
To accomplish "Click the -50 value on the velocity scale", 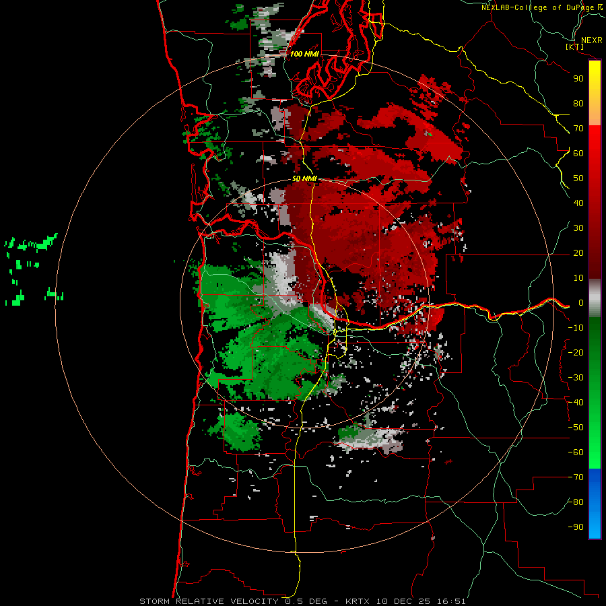I will coord(576,428).
